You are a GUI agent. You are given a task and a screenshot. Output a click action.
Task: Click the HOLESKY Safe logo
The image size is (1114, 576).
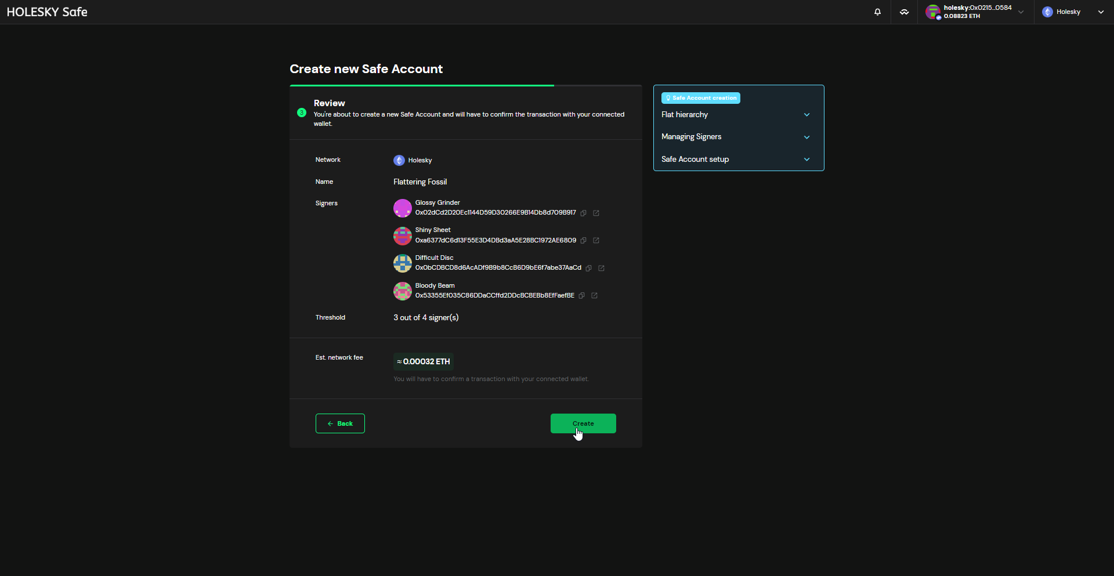pos(47,12)
